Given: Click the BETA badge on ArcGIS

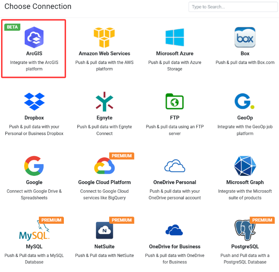Looking at the screenshot, I should point(12,27).
